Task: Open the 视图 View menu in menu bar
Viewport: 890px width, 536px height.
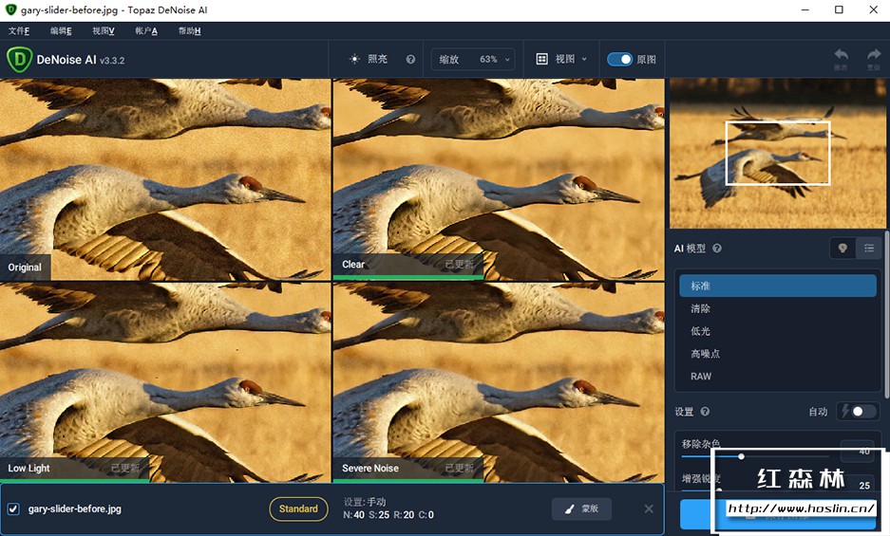Action: (x=104, y=30)
